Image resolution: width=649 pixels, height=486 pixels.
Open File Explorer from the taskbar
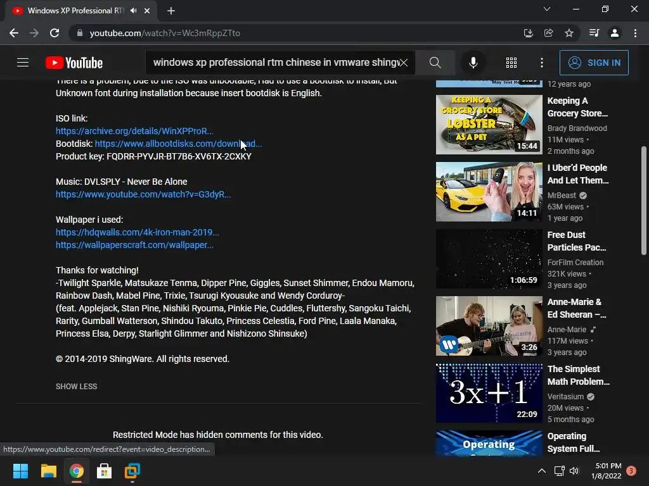click(48, 471)
